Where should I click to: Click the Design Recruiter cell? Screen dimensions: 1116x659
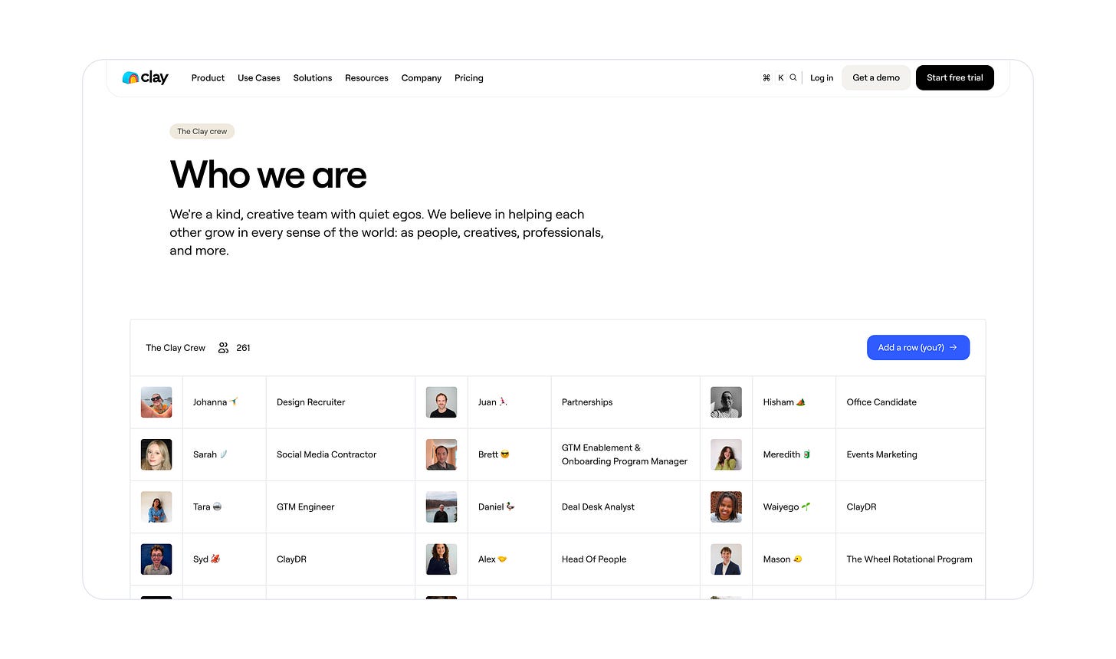point(340,402)
